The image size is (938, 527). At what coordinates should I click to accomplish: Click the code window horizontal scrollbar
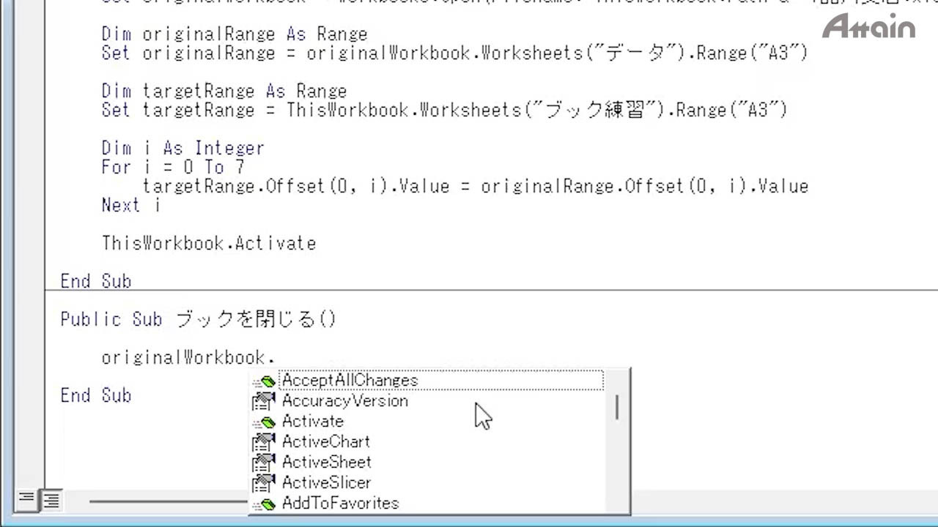[x=169, y=501]
